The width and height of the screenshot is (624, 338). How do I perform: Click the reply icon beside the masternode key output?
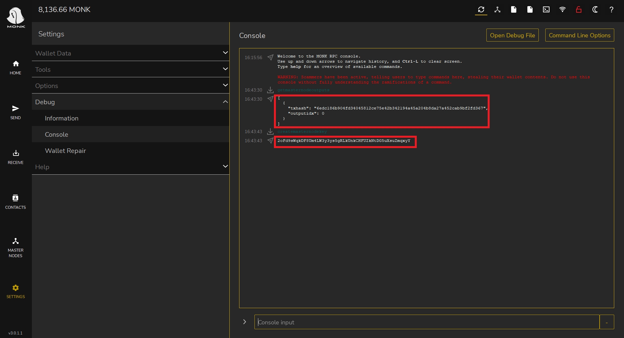[270, 141]
